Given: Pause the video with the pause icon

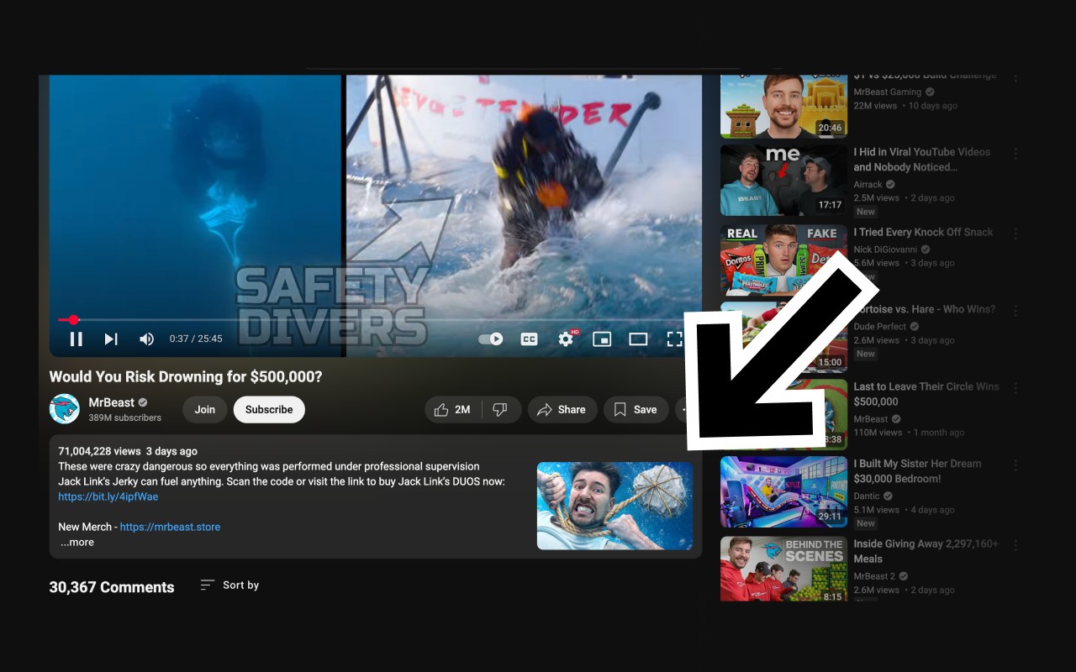Looking at the screenshot, I should pos(76,339).
